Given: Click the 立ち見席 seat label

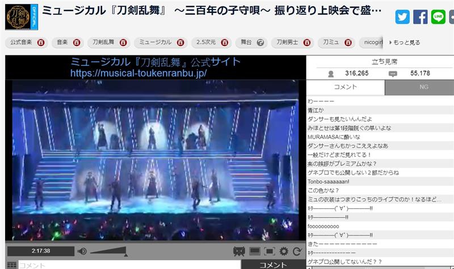Looking at the screenshot, I should 385,62.
